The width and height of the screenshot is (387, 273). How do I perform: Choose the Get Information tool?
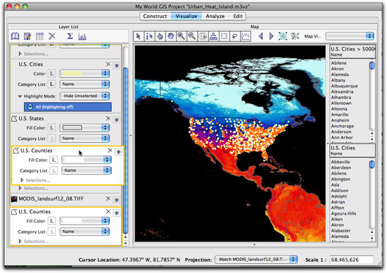pyautogui.click(x=149, y=37)
